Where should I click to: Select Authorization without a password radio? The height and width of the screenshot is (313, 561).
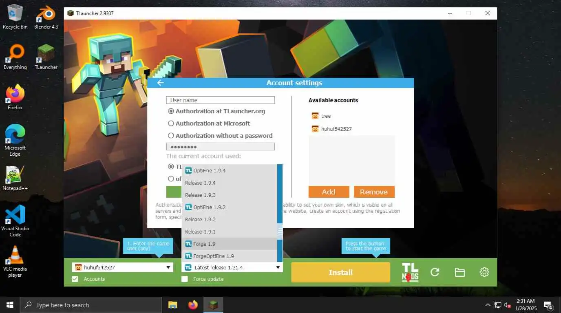point(171,136)
